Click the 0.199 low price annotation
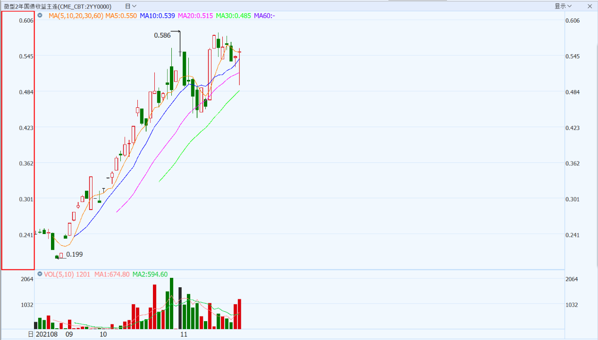598x340 pixels. coord(74,254)
